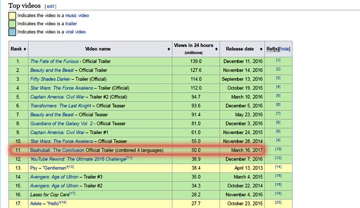The image size is (360, 208).
Task: Open Star Wars: The Force Awakens Trailer (Official) link
Action: (x=62, y=88)
